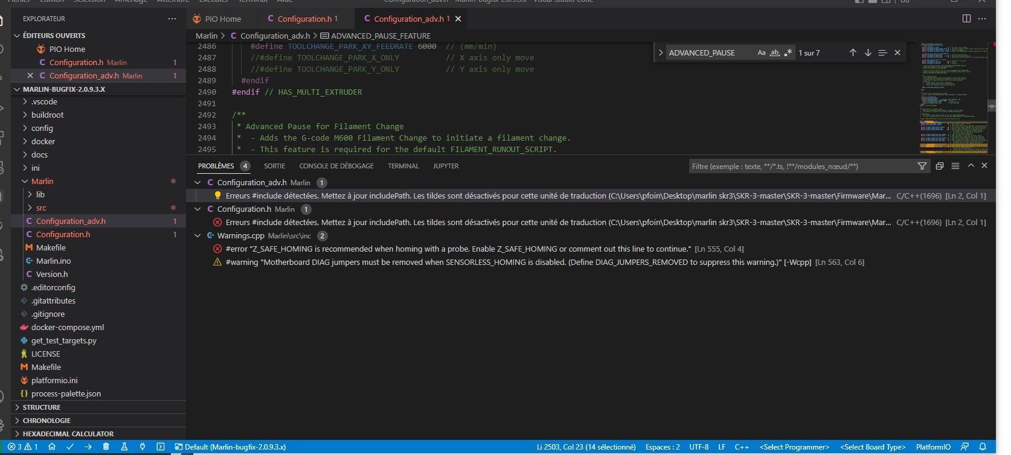The image size is (1011, 455).
Task: Click the editor minimap
Action: pos(954,97)
